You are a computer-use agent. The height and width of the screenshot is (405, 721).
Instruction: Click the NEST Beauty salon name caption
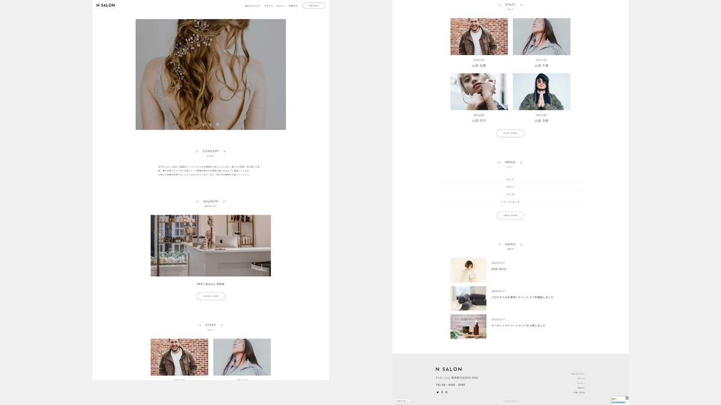coord(211,284)
